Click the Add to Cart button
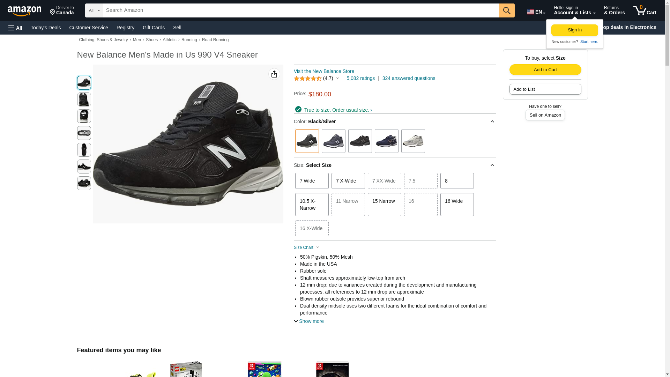This screenshot has height=377, width=670. pos(545,69)
